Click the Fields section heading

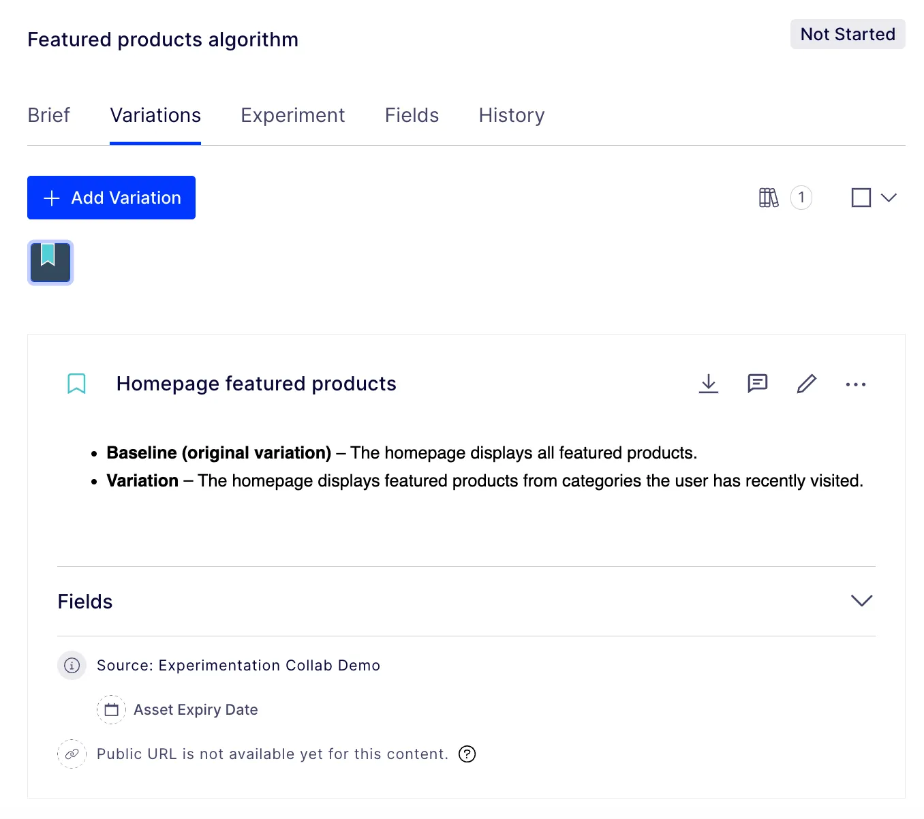click(x=85, y=602)
